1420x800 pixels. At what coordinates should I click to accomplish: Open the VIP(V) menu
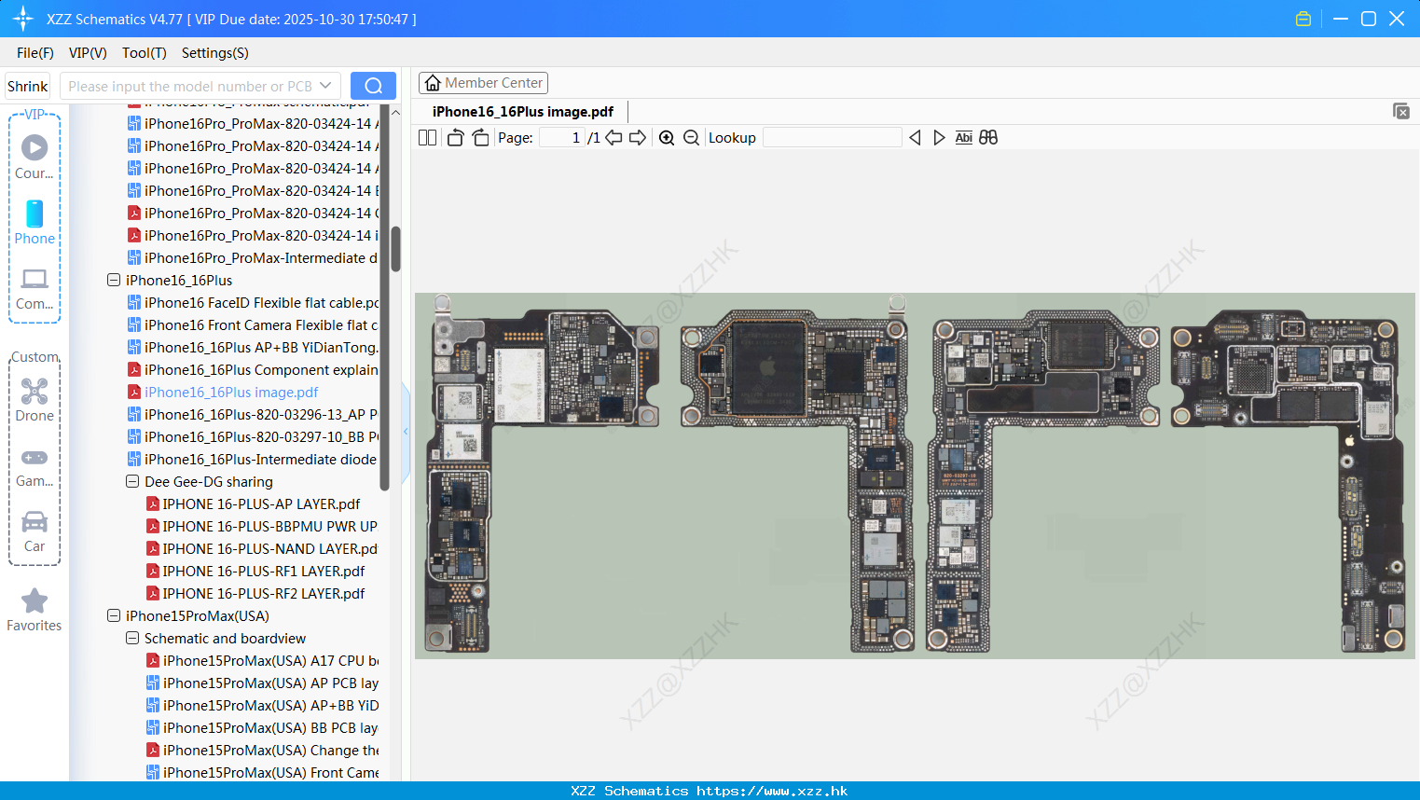coord(88,53)
